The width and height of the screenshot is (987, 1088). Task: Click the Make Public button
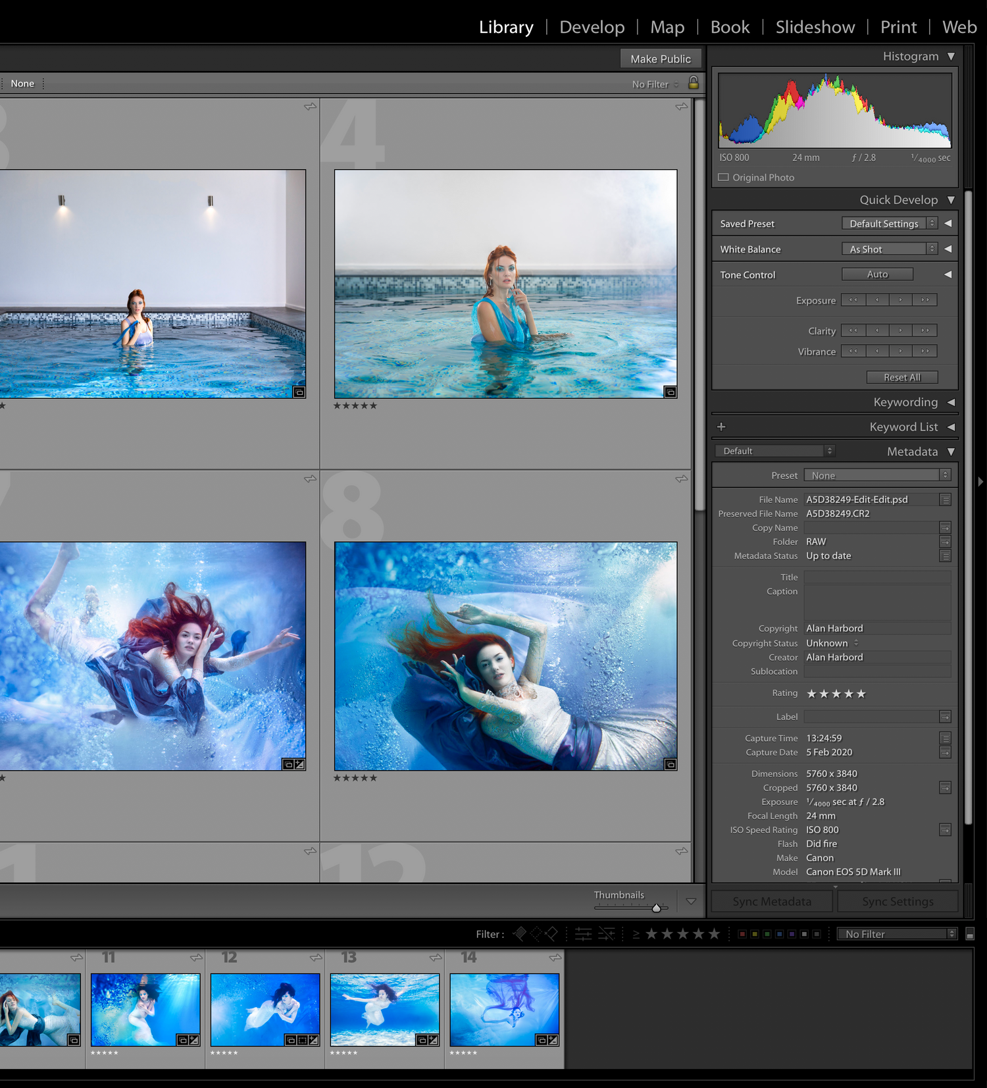click(661, 59)
